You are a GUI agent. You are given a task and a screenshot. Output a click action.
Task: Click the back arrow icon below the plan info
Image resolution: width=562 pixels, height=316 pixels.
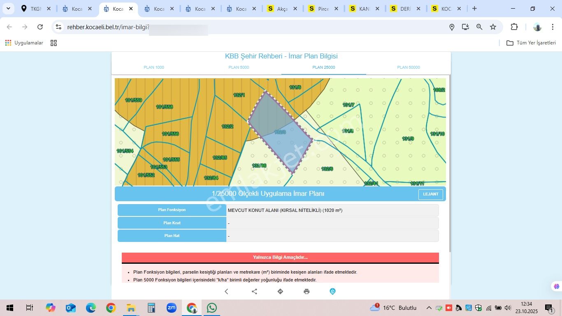[226, 291]
